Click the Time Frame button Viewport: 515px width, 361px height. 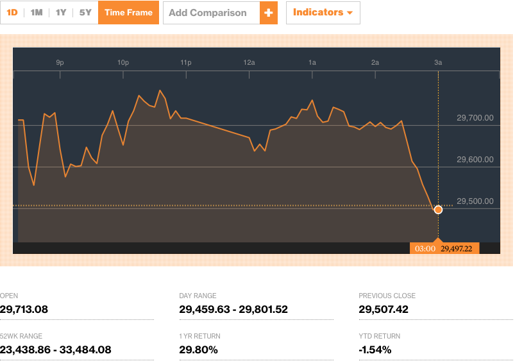click(x=128, y=13)
